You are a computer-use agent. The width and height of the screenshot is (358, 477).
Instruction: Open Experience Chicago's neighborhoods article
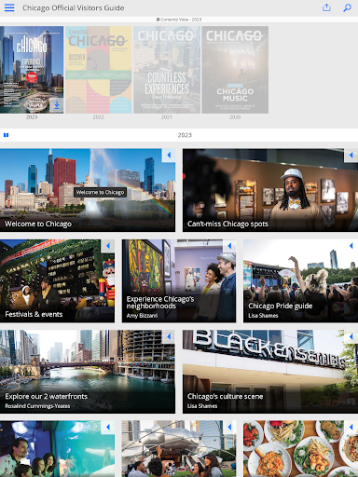[179, 280]
